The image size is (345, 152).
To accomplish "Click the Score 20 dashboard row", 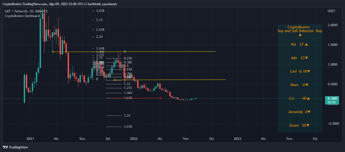I will [x=299, y=126].
